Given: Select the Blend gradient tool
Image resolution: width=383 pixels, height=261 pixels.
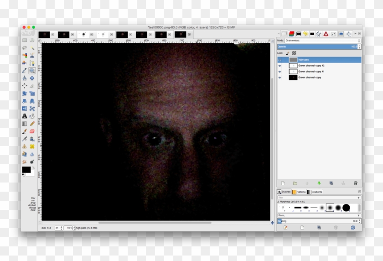Looking at the screenshot, I should (25, 124).
